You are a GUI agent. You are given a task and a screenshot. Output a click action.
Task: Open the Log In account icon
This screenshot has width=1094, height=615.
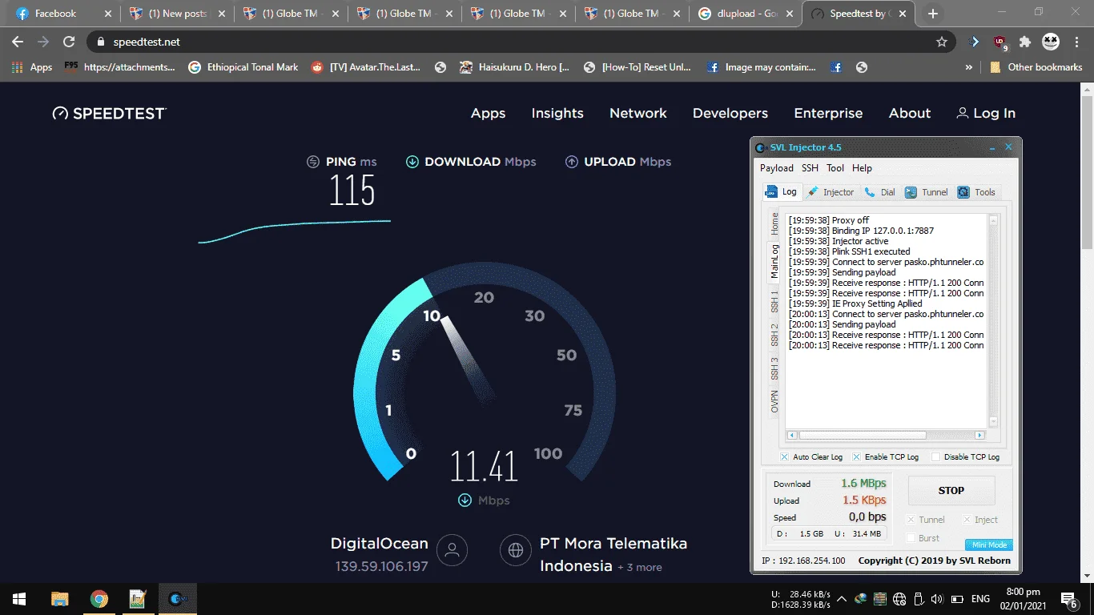[x=963, y=114]
